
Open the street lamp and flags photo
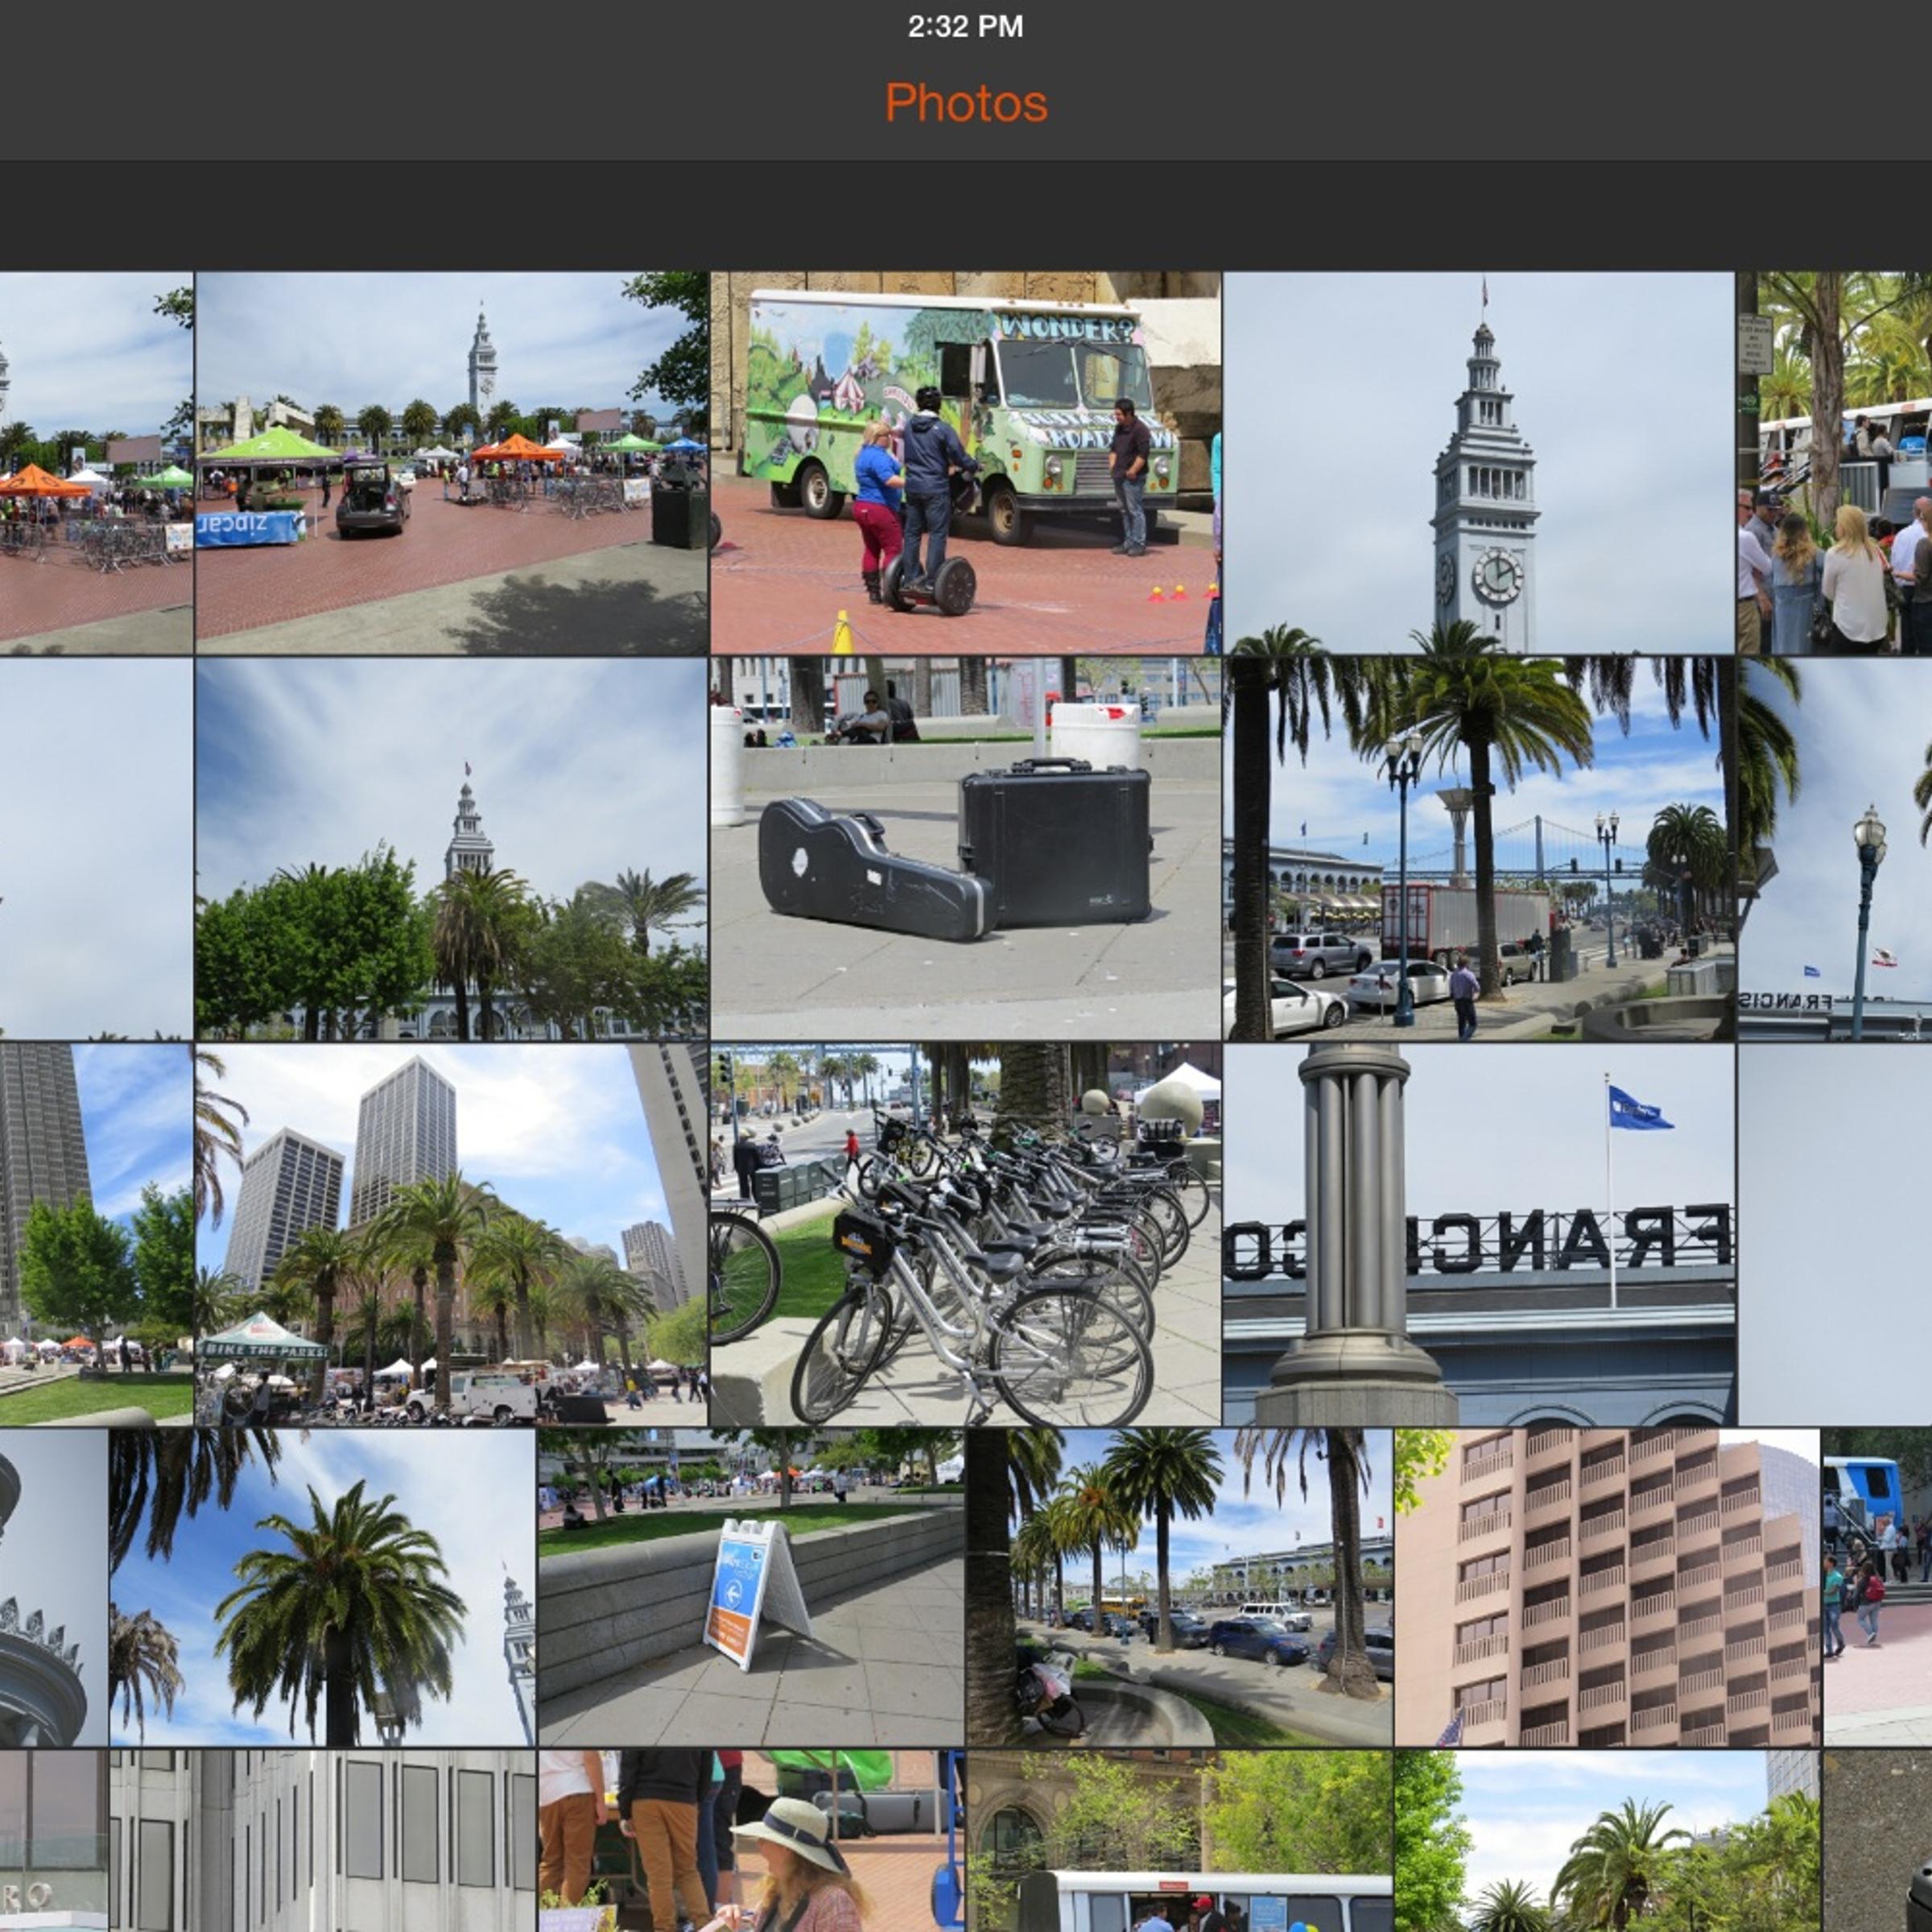pos(1835,848)
